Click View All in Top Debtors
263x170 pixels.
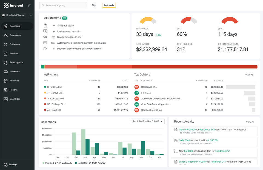[249, 75]
